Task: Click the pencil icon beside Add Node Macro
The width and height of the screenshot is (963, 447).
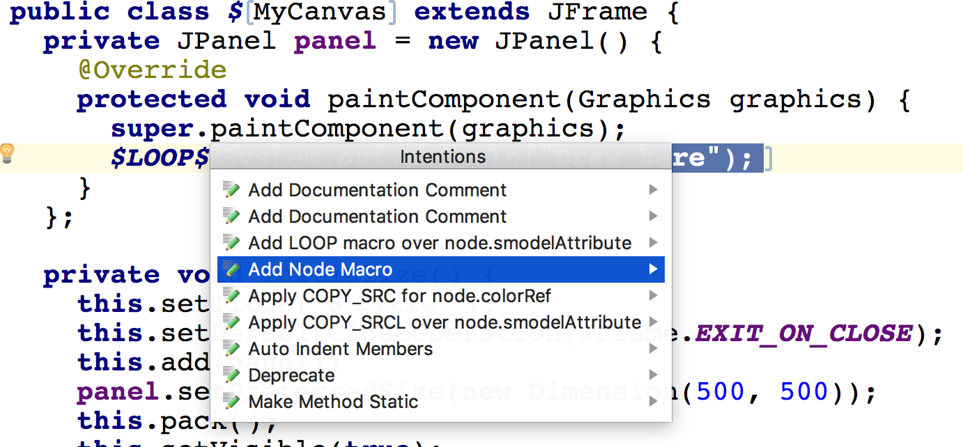Action: (231, 269)
